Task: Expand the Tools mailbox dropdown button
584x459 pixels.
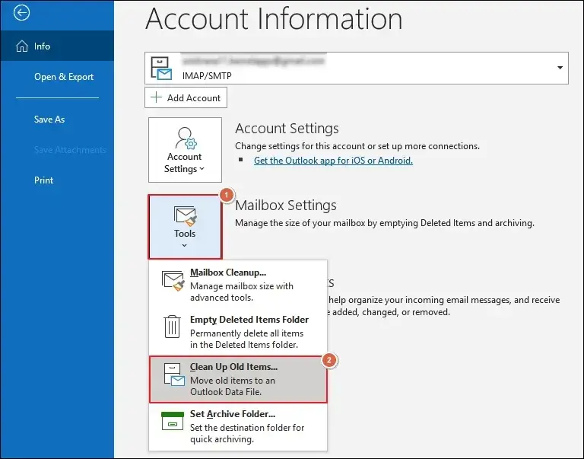Action: coord(185,226)
